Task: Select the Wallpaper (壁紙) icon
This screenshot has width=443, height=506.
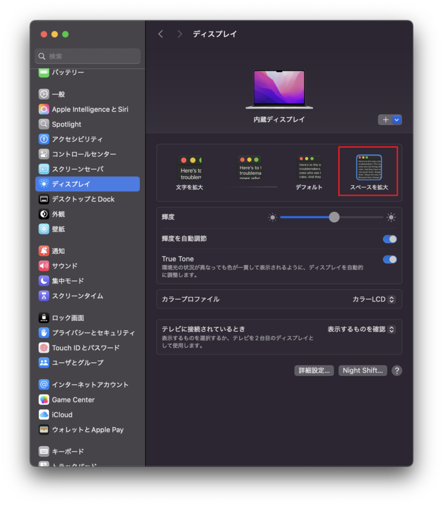Action: tap(44, 229)
